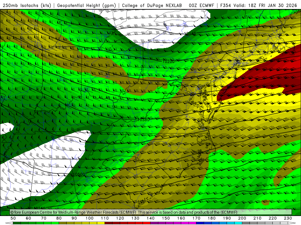Click the 180 knot colorbar label
Screen dimensions: 301x225
click(211, 218)
